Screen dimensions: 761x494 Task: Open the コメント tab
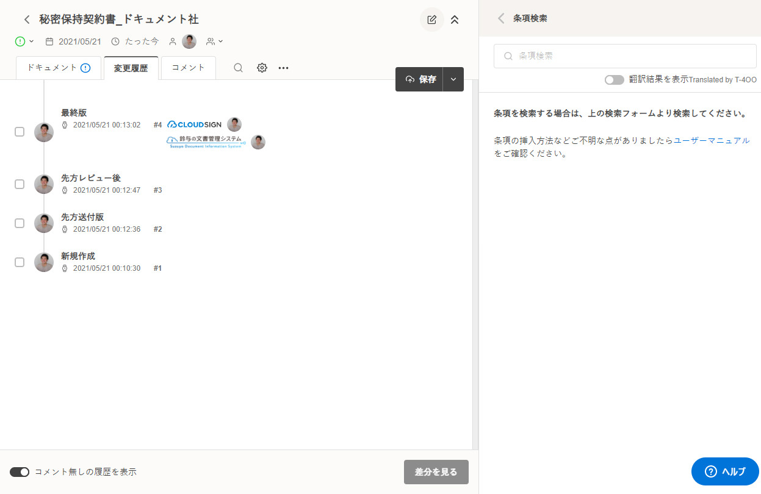pos(188,68)
